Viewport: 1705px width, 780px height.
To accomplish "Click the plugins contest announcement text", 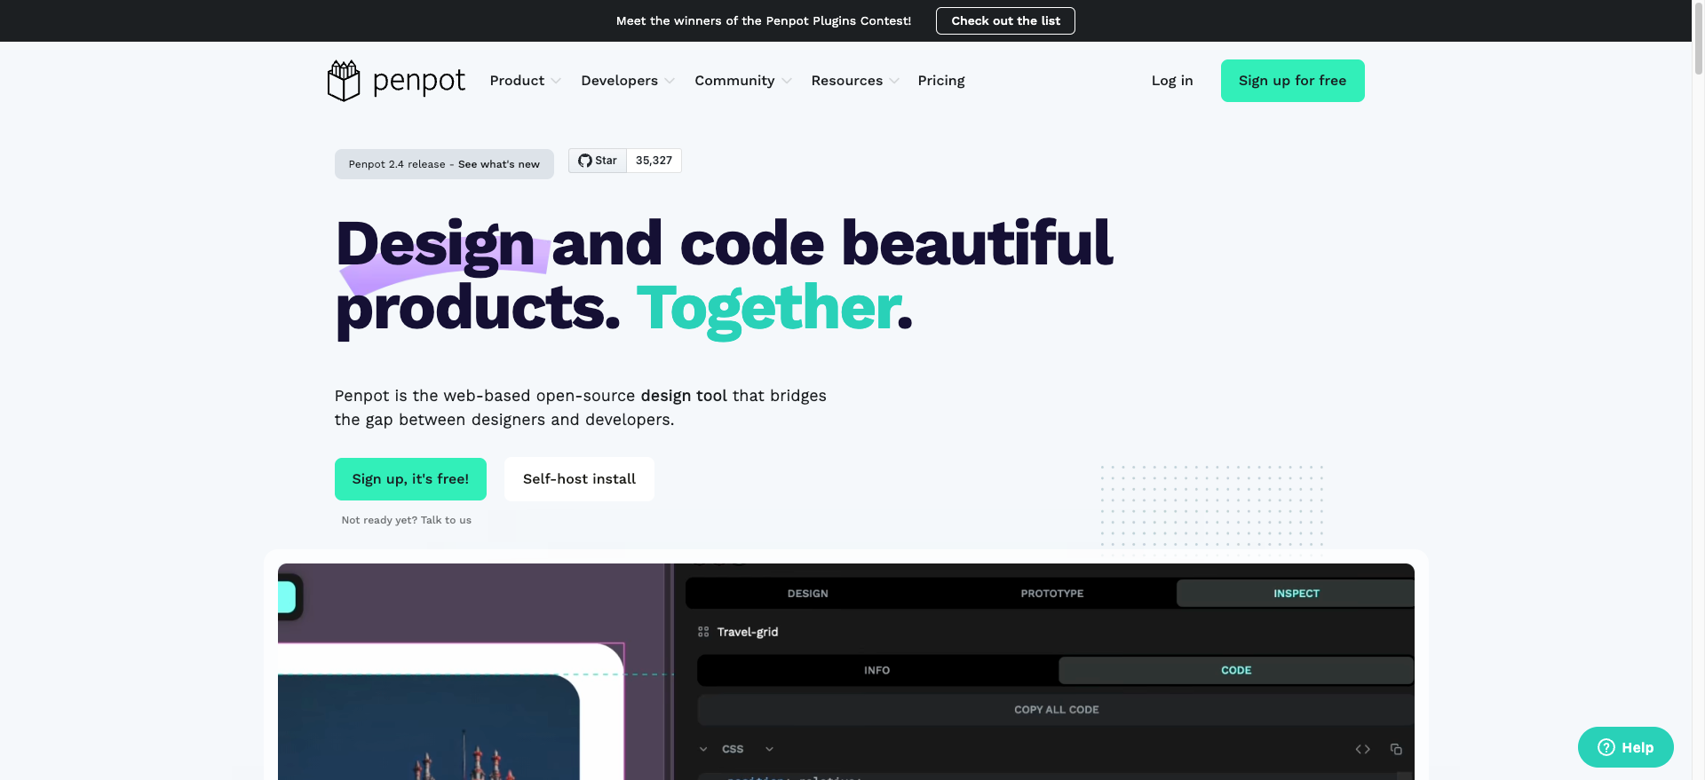I will tap(764, 20).
